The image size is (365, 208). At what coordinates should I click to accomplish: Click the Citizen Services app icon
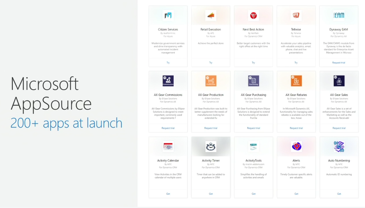[x=168, y=15]
